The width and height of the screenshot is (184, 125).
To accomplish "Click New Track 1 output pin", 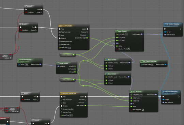I will point(85,106).
